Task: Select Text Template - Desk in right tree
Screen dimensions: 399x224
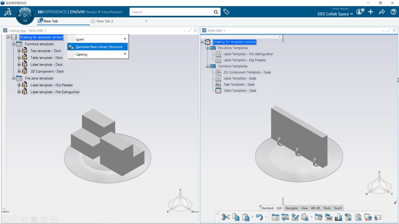Action: [239, 84]
